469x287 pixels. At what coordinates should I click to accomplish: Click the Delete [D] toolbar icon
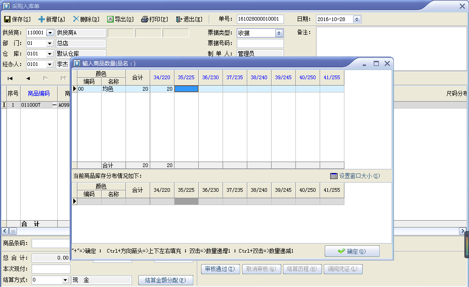pos(76,19)
